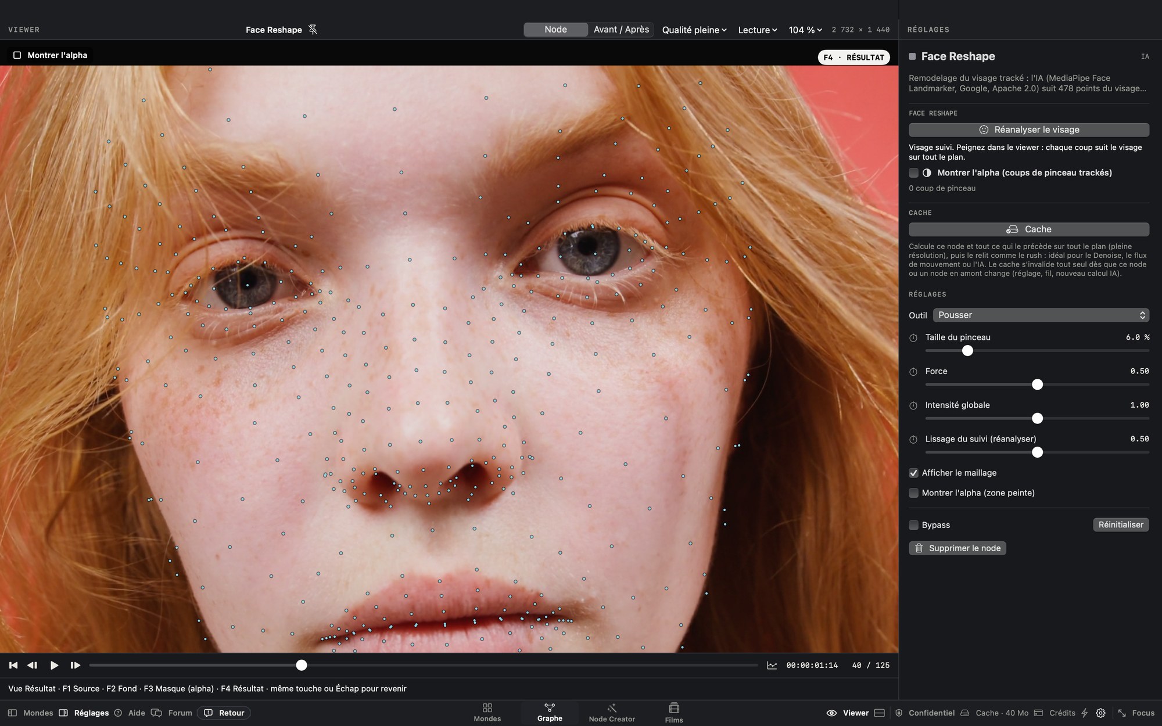Uncheck Afficher le maillage
1162x726 pixels.
913,473
